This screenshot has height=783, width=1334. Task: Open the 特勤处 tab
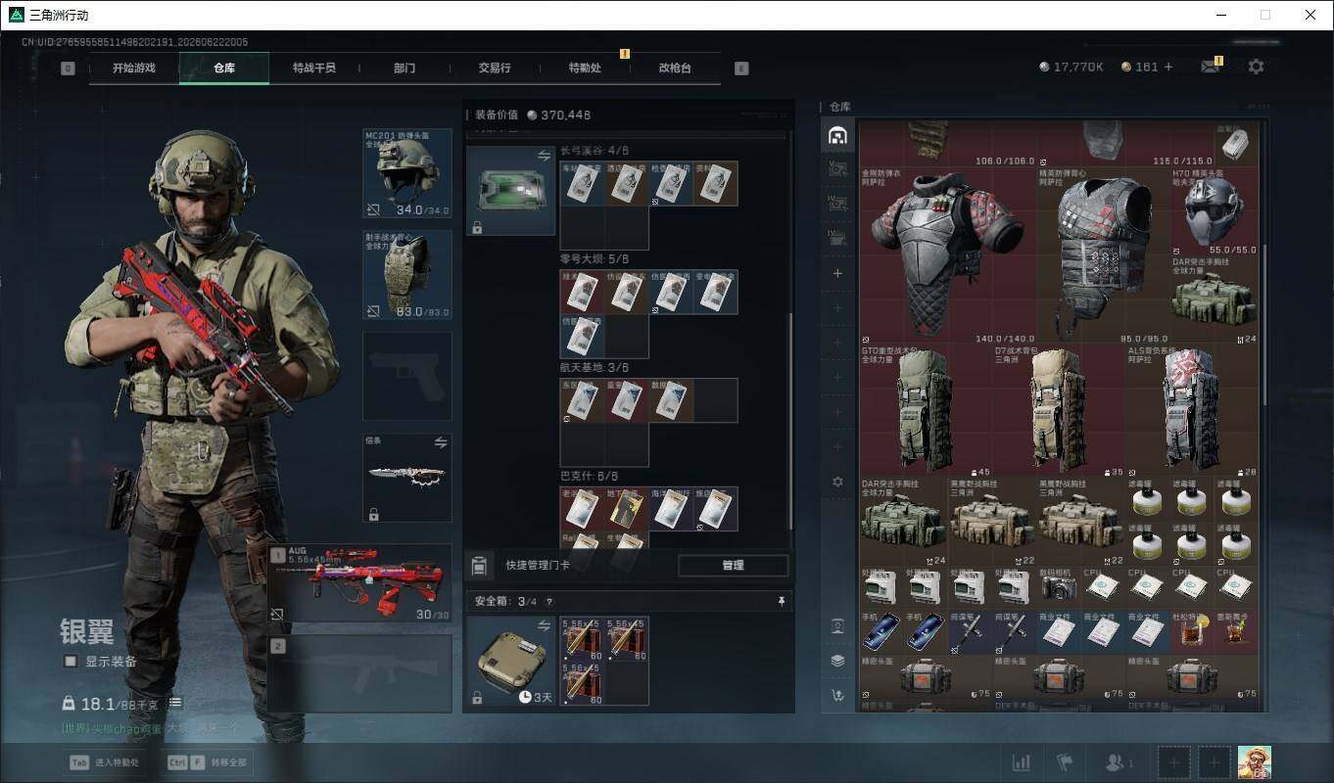[x=585, y=69]
